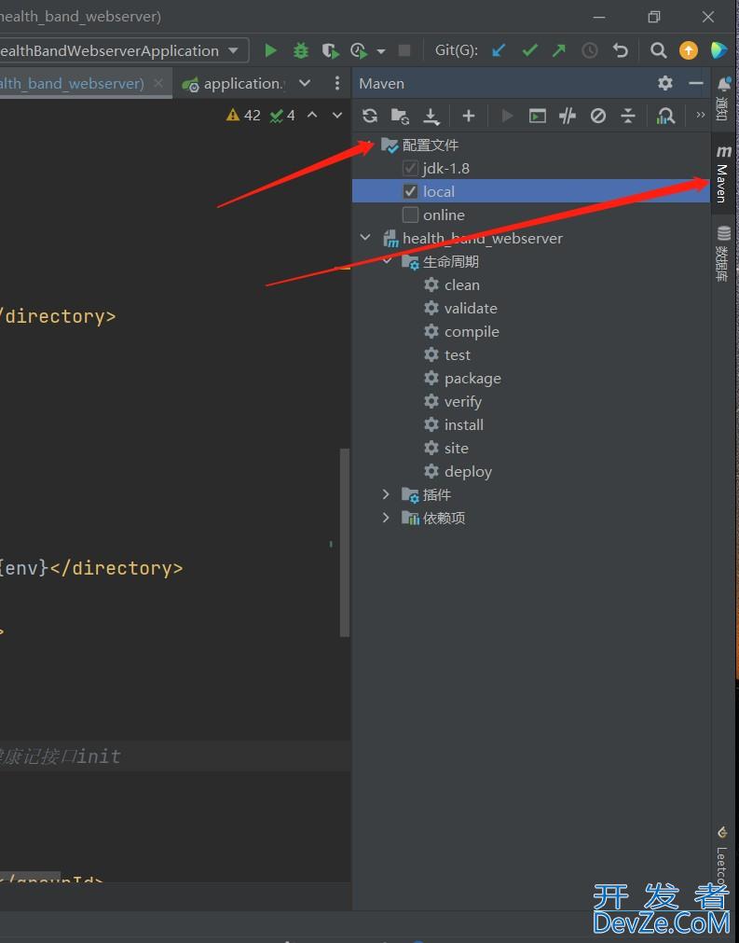Image resolution: width=739 pixels, height=943 pixels.
Task: Open the 数据库 database side tab
Action: pos(723,252)
